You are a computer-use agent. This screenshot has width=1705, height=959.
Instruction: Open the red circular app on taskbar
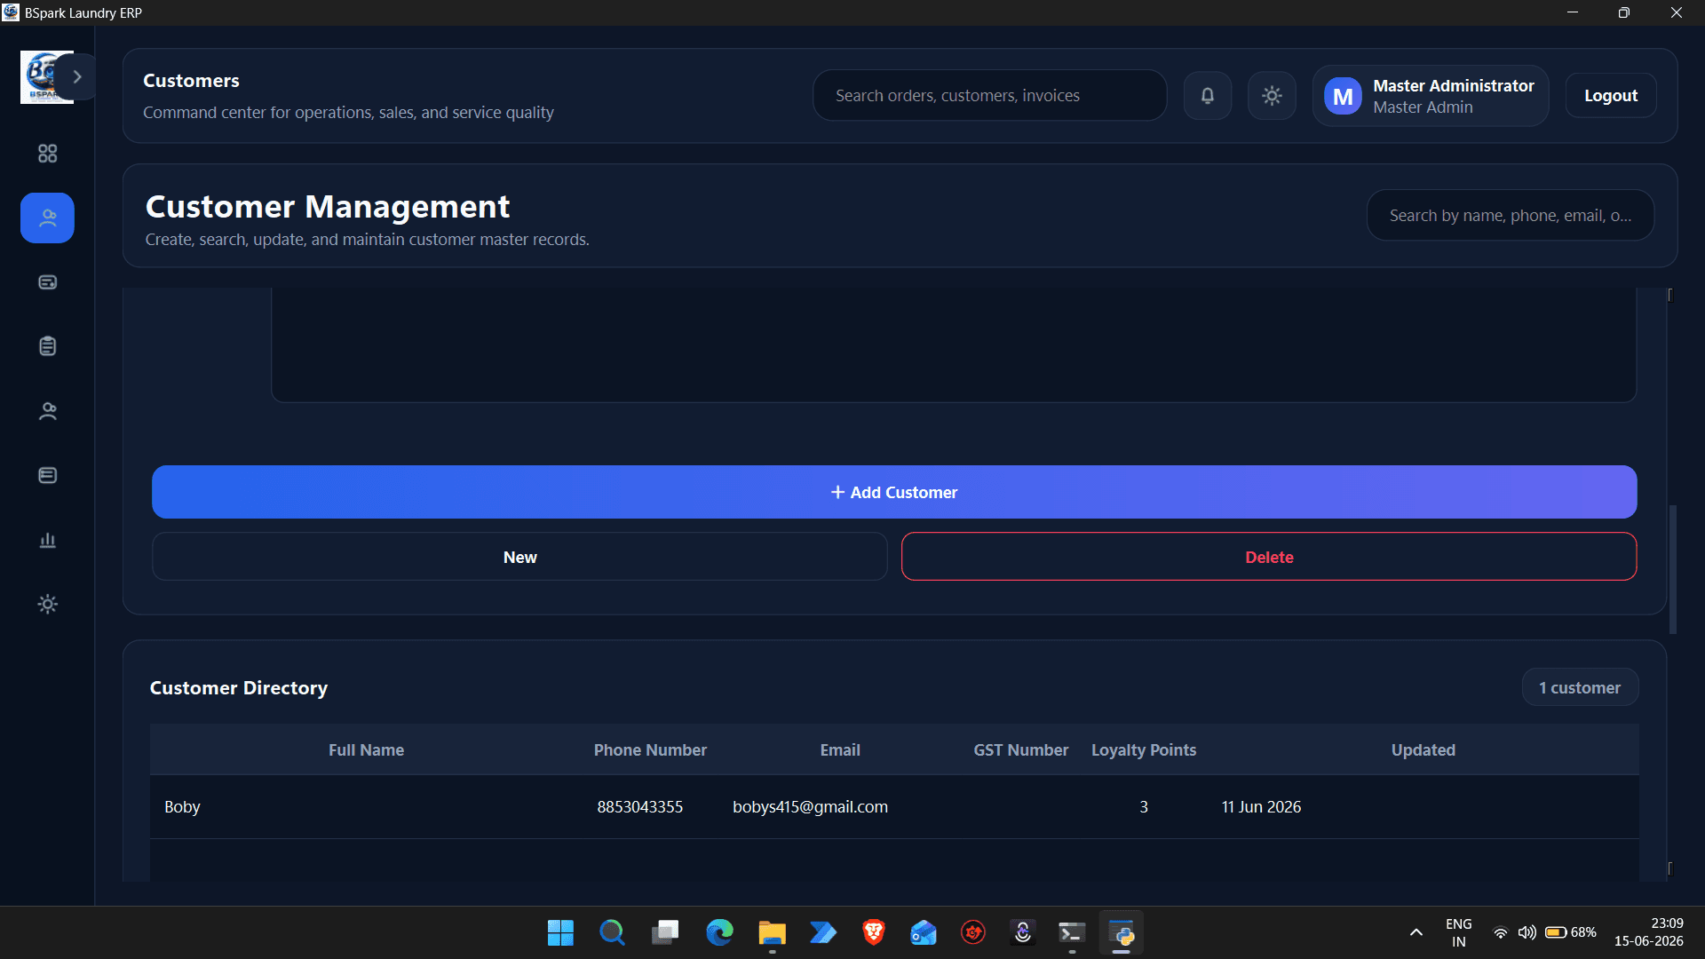(973, 932)
